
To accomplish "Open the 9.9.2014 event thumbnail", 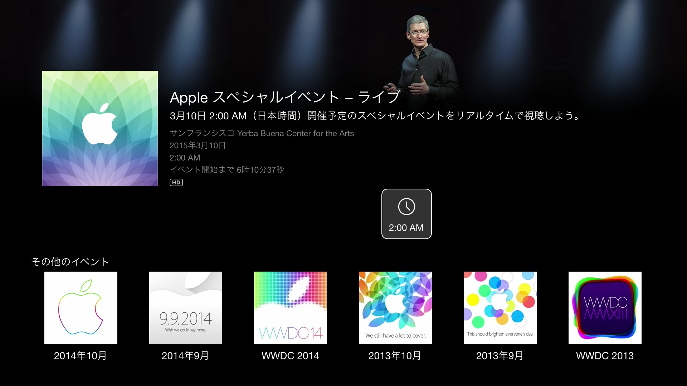I will coord(186,308).
